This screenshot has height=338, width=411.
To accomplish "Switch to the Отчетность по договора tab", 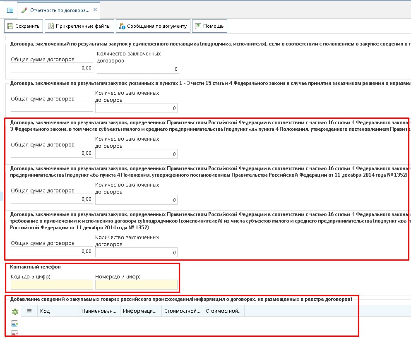I will tap(60, 9).
